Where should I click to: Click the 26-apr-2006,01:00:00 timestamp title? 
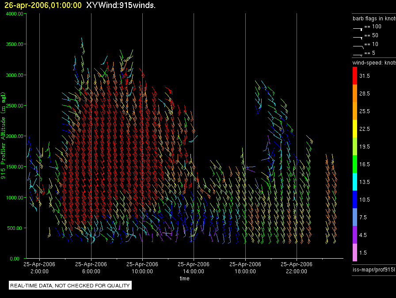[x=43, y=6]
